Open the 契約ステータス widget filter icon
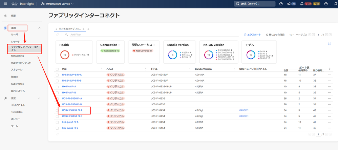 [154, 45]
